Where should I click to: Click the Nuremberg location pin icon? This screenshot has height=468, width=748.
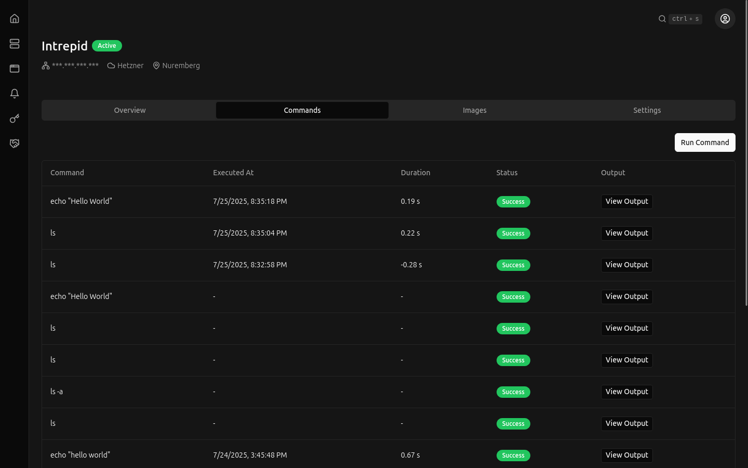coord(156,66)
